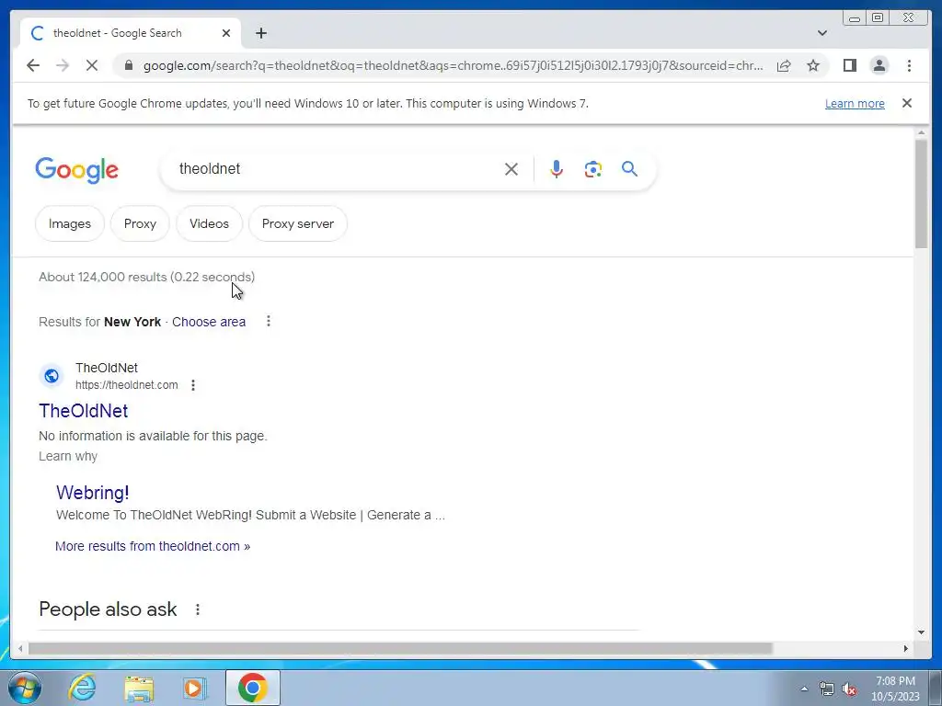
Task: Open a new tab with plus button
Action: [260, 33]
